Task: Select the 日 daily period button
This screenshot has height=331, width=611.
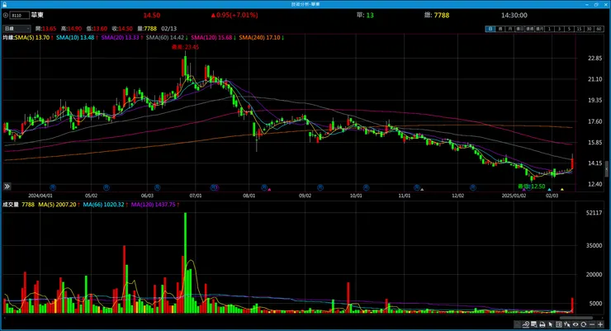Action: coord(490,29)
